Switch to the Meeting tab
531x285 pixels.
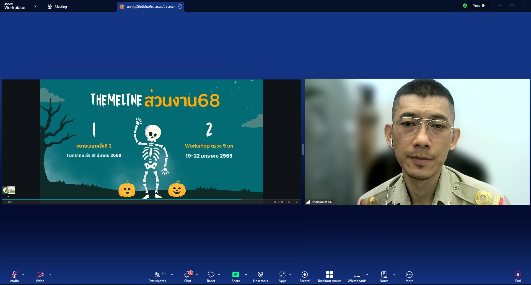click(57, 7)
